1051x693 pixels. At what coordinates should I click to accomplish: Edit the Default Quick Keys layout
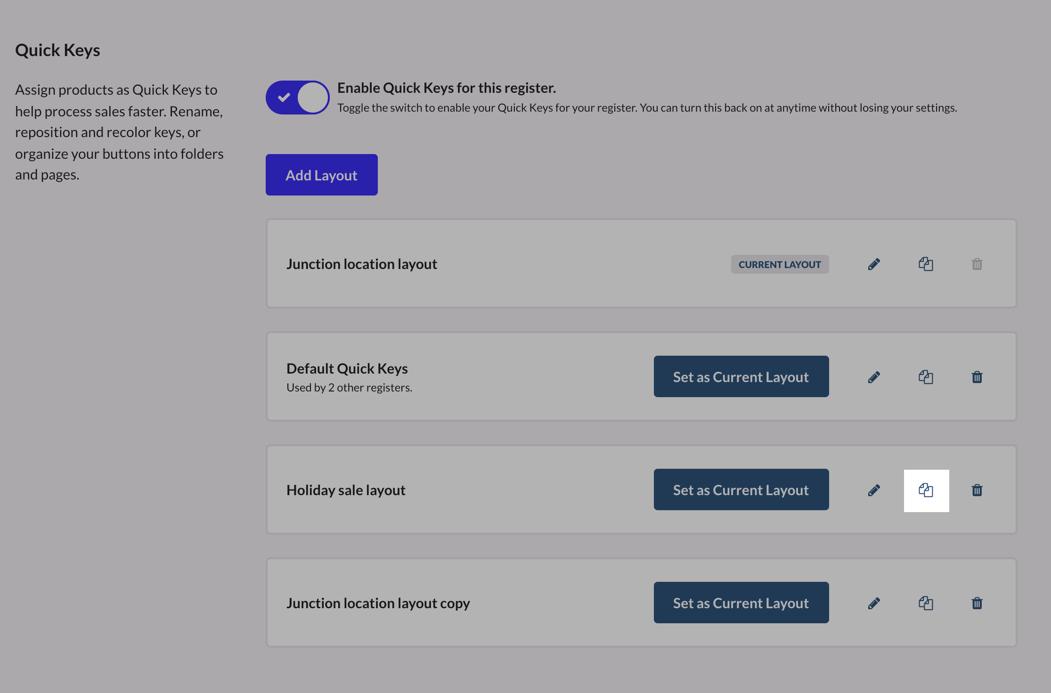pyautogui.click(x=874, y=377)
